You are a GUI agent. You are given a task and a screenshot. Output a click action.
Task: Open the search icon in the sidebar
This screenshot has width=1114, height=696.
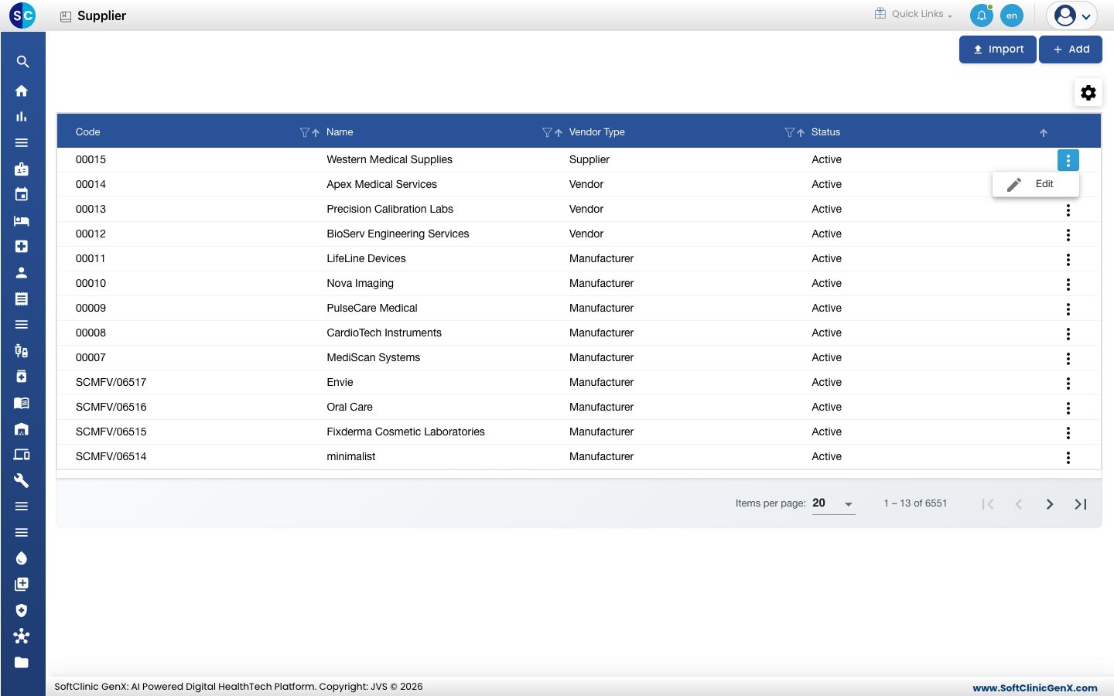(22, 62)
